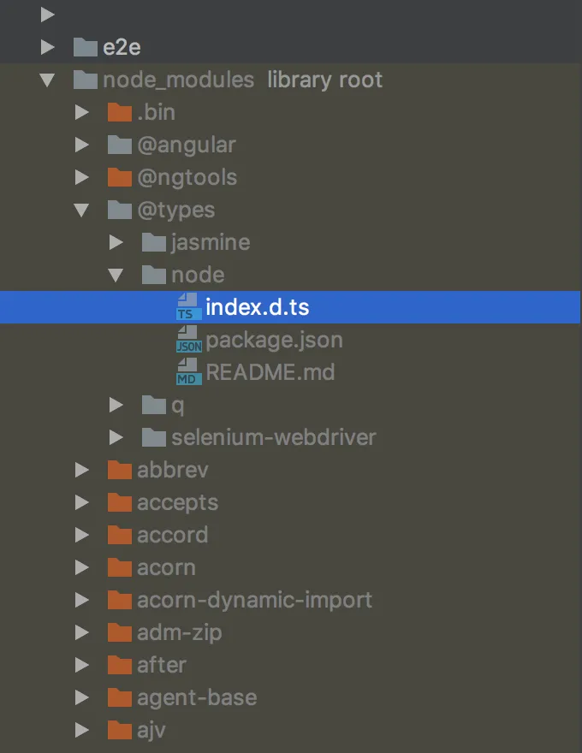582x753 pixels.
Task: Expand the acorn folder arrow
Action: pyautogui.click(x=82, y=567)
